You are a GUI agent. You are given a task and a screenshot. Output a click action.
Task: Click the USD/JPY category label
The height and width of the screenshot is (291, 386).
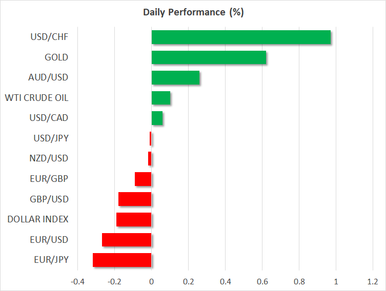(x=50, y=138)
